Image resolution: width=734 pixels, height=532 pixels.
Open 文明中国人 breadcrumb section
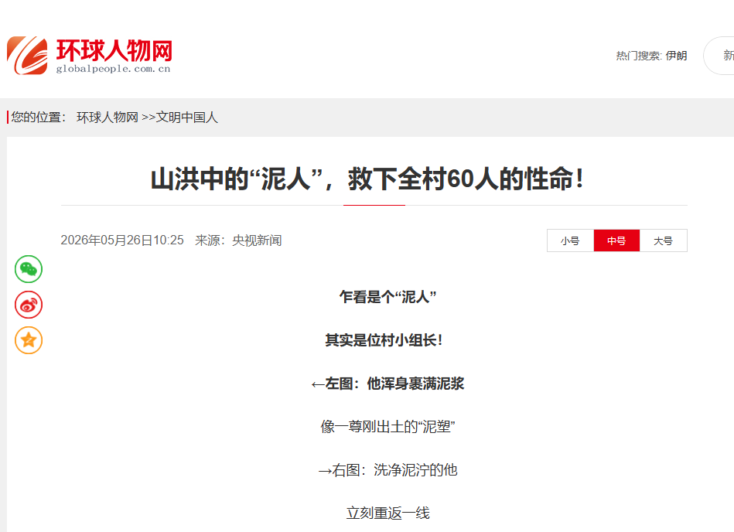(x=186, y=117)
